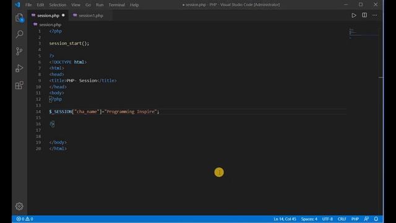396x223 pixels.
Task: Change indentation via Spaces: 4
Action: coord(309,219)
